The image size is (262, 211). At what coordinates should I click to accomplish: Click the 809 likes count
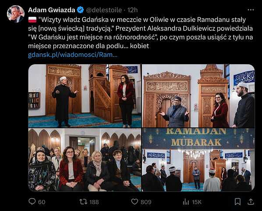[x=146, y=202]
